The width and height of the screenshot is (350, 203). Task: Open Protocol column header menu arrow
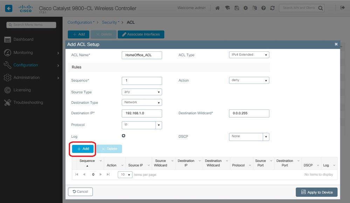pos(250,165)
